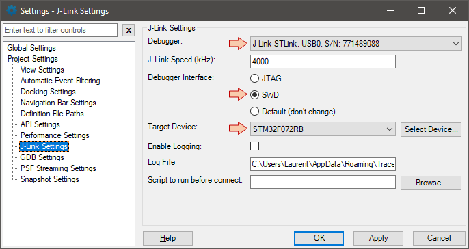The image size is (469, 249).
Task: Clear the filter with the X button
Action: [x=129, y=30]
